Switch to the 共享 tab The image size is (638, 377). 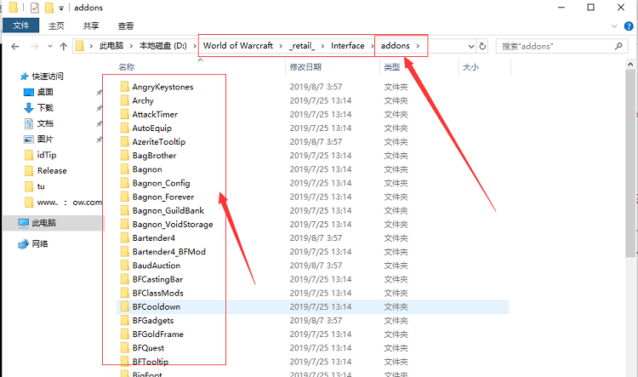tap(91, 26)
